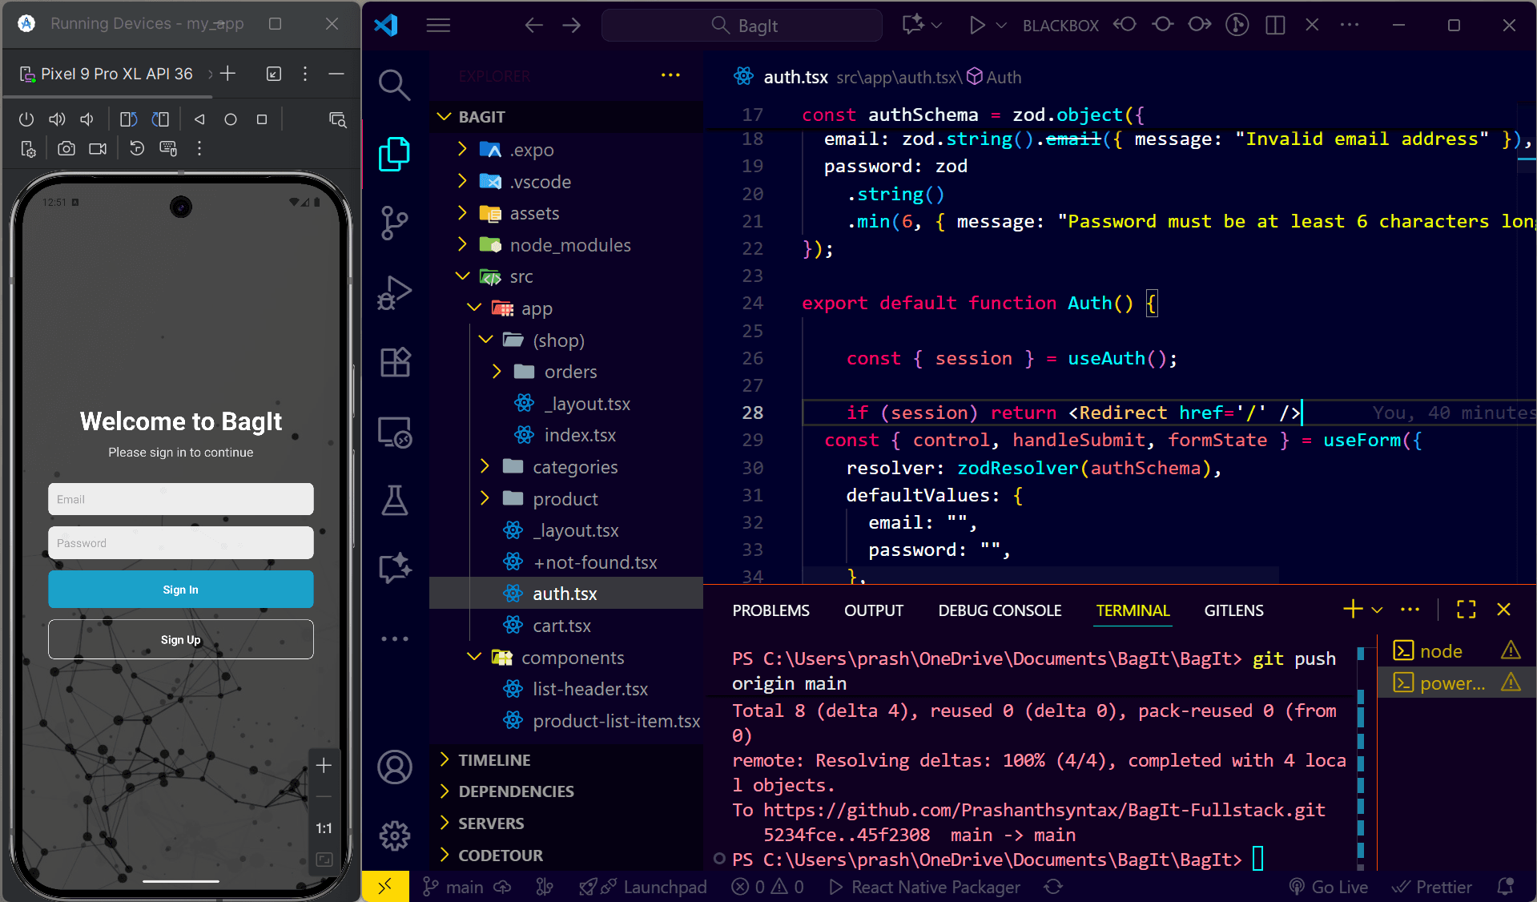Click the main branch in status bar
This screenshot has width=1537, height=902.
455,887
